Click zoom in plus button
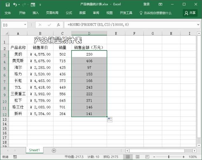202x160 pixels. click(184, 157)
